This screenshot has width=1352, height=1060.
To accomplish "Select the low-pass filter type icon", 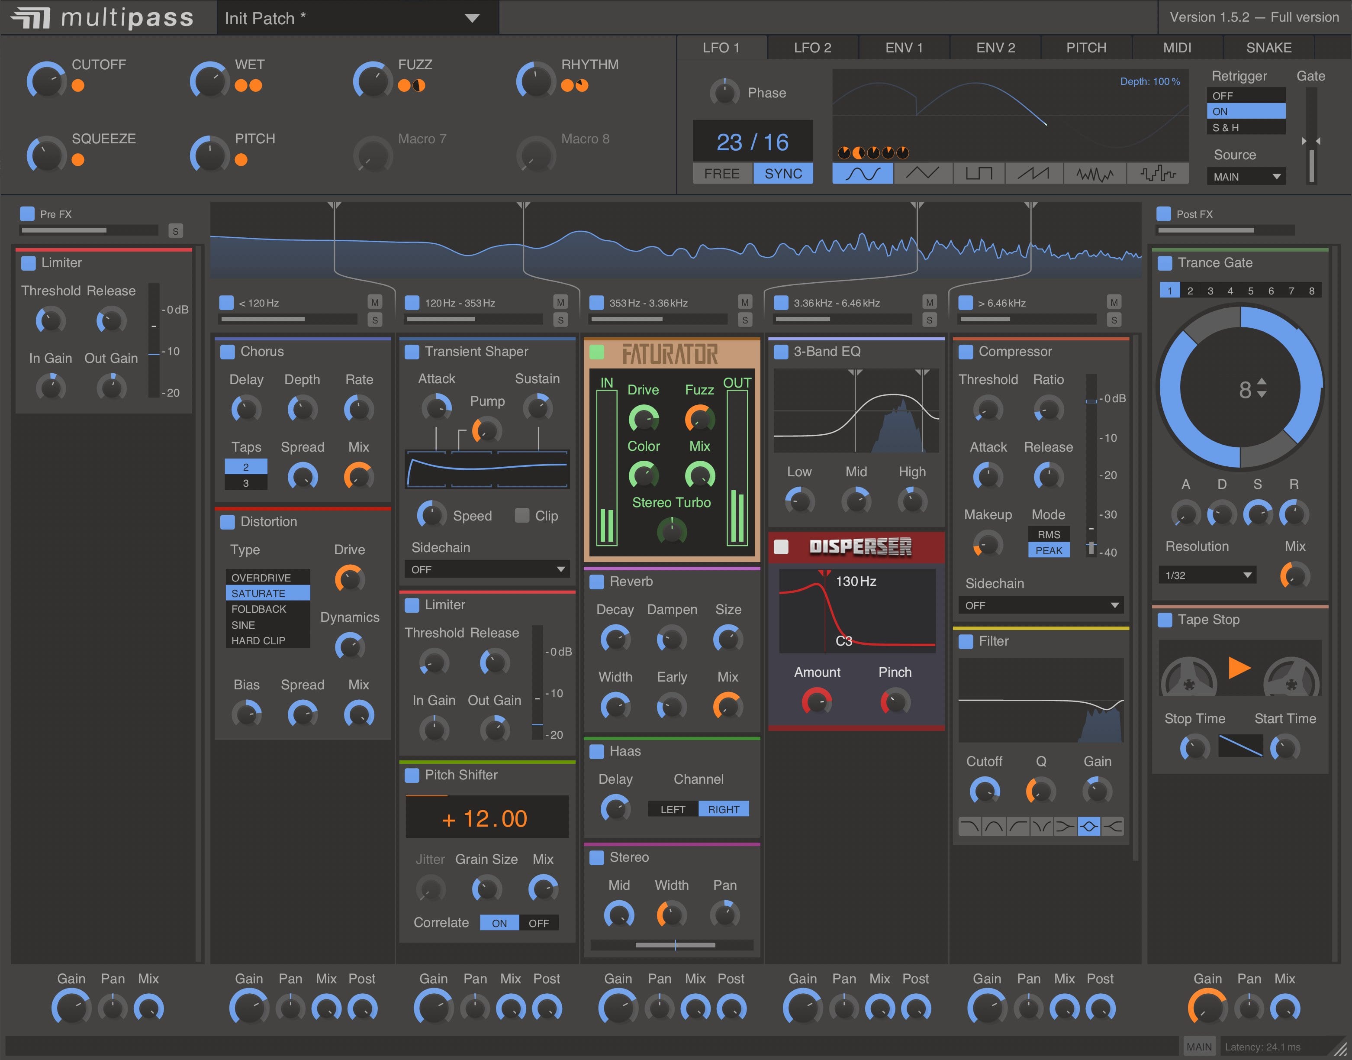I will tap(969, 826).
